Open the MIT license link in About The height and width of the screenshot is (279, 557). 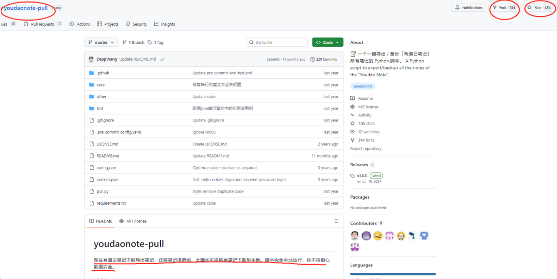364,107
